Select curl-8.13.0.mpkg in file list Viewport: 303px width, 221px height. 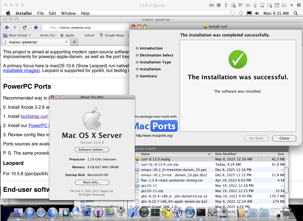click(x=210, y=159)
